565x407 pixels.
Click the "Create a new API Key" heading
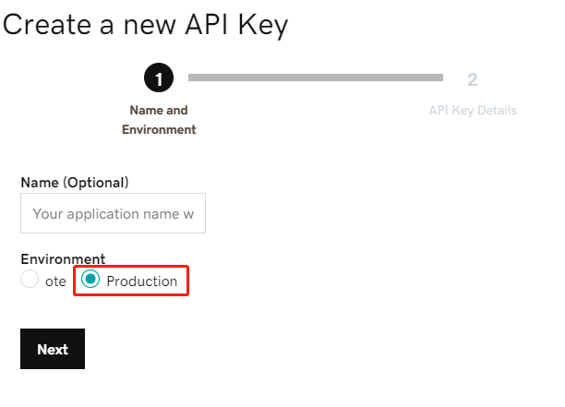146,25
